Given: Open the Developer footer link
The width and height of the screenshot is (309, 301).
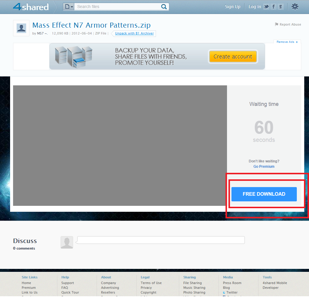Looking at the screenshot, I should click(x=271, y=288).
